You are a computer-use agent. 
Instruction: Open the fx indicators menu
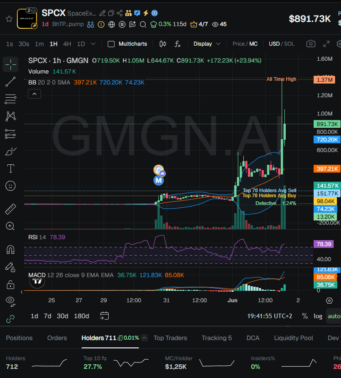pyautogui.click(x=178, y=44)
